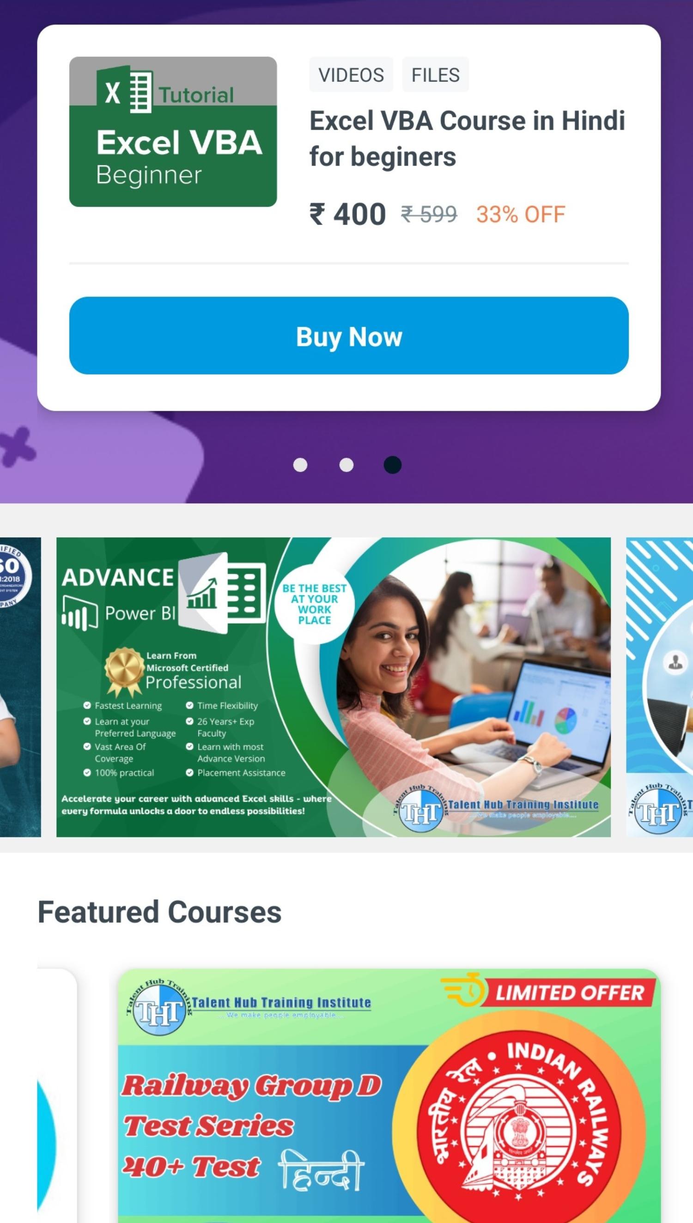693x1223 pixels.
Task: Open Excel VBA Course in Hindi title
Action: click(468, 139)
